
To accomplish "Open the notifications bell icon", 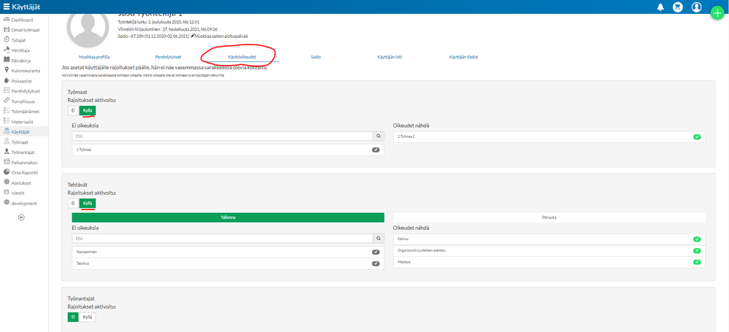I will click(x=660, y=7).
